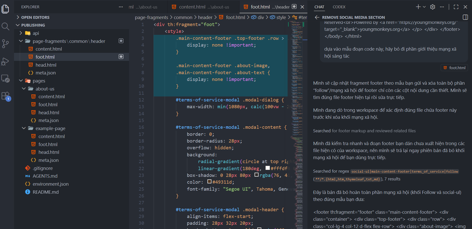Viewport: 472px width, 229px height.
Task: Go back from Remove Social Media Section chat
Action: coord(317,17)
